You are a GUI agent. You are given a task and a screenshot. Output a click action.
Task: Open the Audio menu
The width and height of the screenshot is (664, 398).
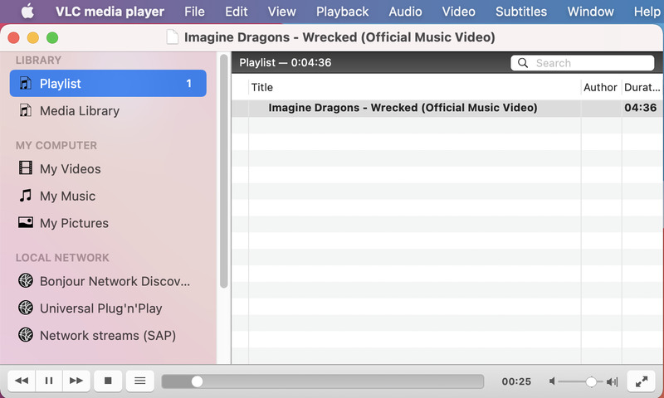point(405,12)
